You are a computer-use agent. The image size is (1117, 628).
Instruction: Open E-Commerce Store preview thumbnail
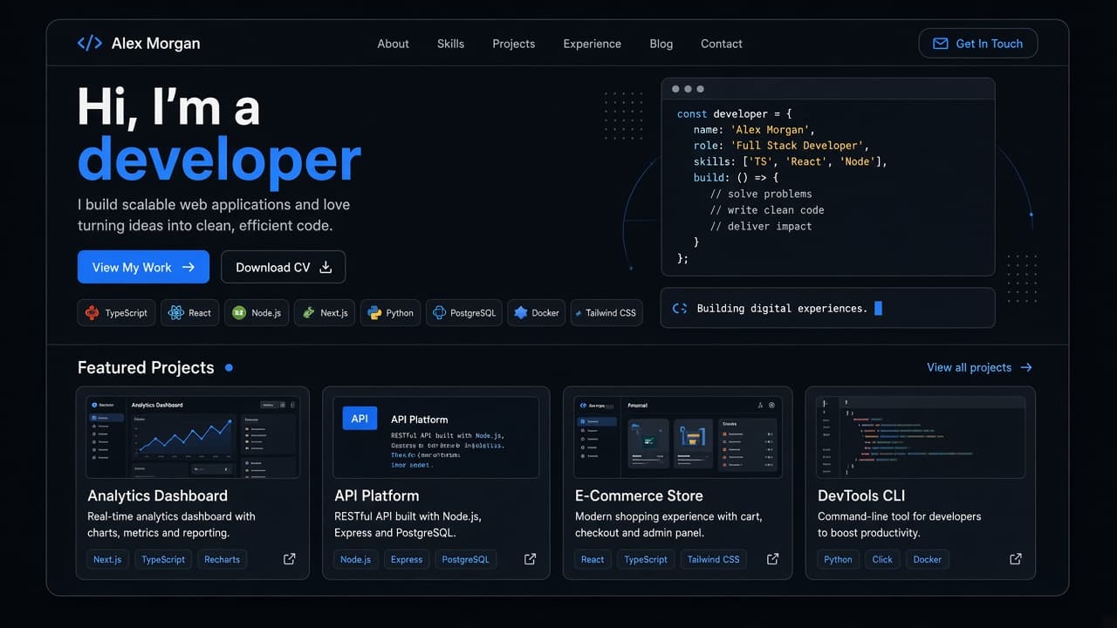(x=678, y=436)
